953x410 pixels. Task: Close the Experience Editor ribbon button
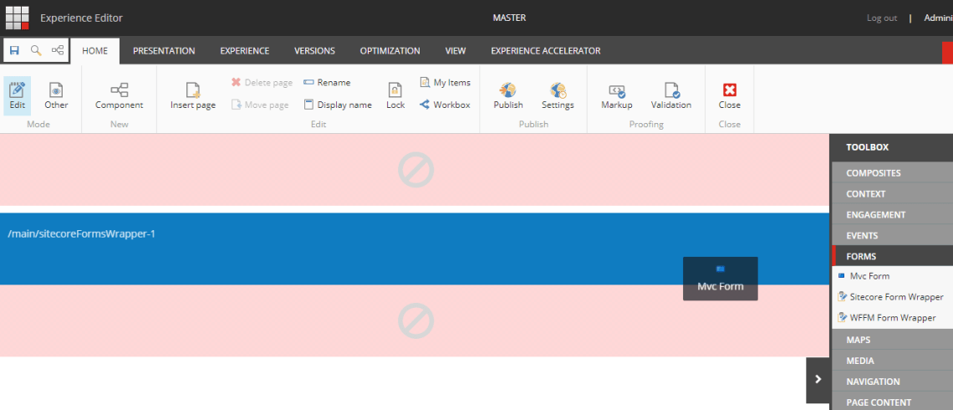point(729,96)
